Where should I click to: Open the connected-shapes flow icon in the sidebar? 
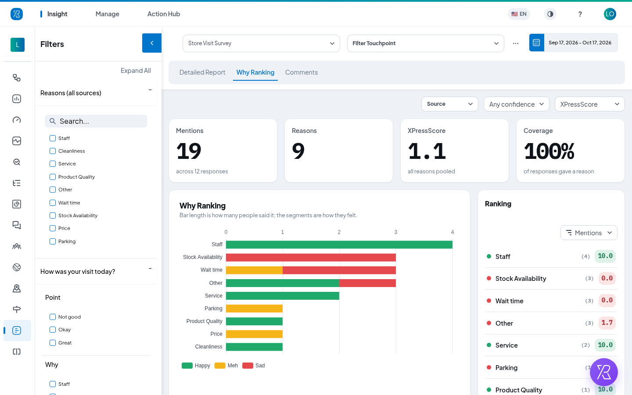tap(17, 78)
